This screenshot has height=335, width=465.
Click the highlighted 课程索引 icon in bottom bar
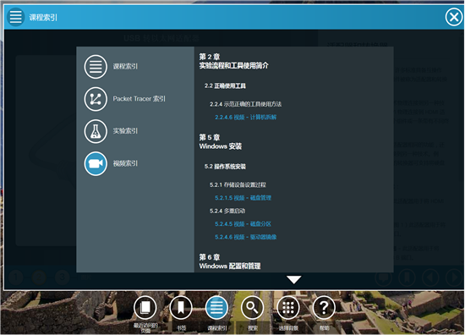tap(216, 308)
